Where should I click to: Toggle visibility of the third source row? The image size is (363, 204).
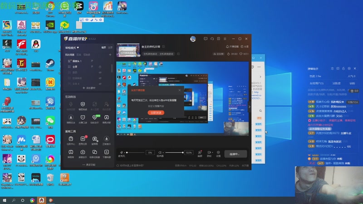(100, 73)
